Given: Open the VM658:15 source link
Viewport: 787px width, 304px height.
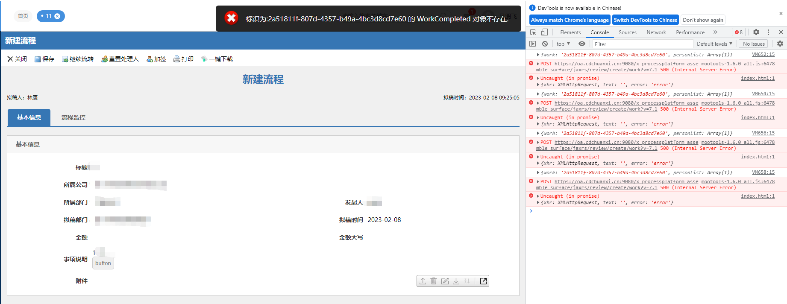Looking at the screenshot, I should 763,172.
